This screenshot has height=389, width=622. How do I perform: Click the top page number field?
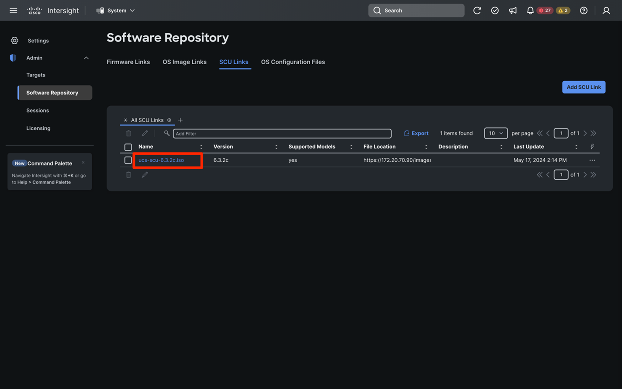click(561, 133)
